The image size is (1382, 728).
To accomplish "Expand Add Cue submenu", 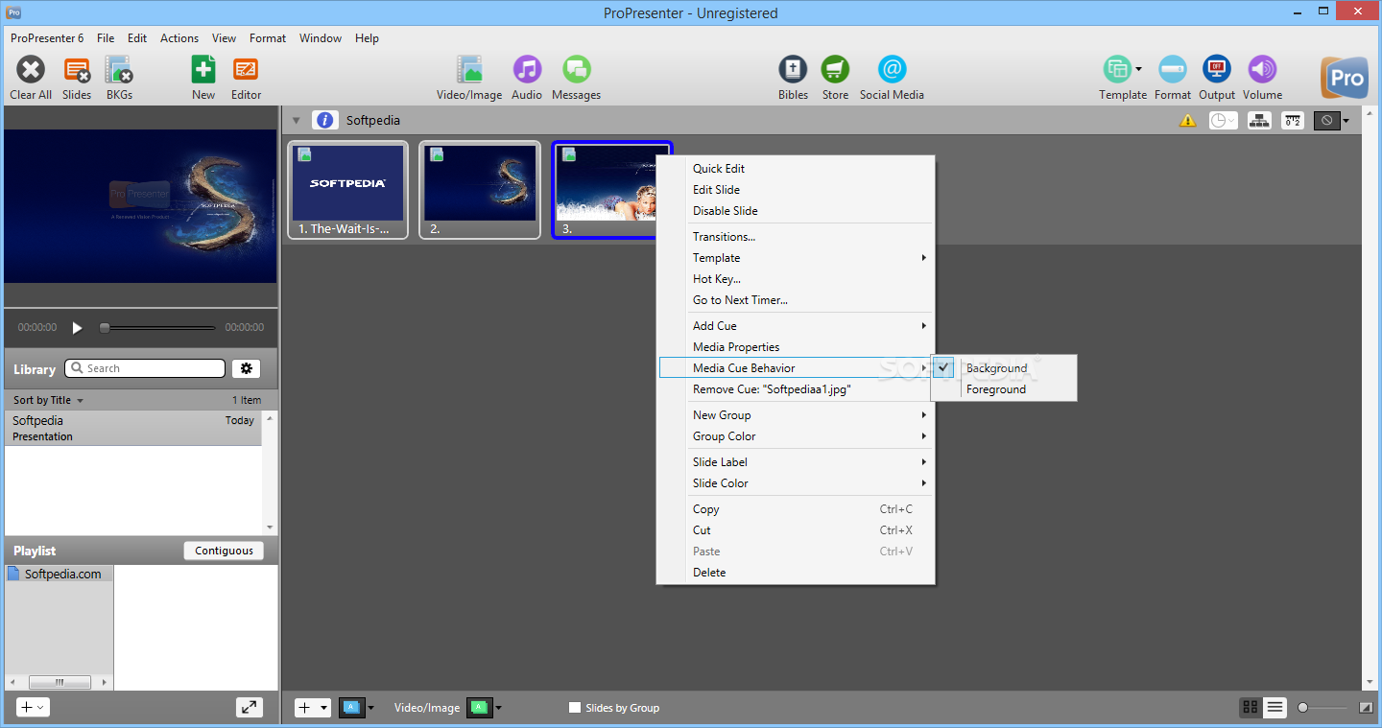I will point(796,326).
